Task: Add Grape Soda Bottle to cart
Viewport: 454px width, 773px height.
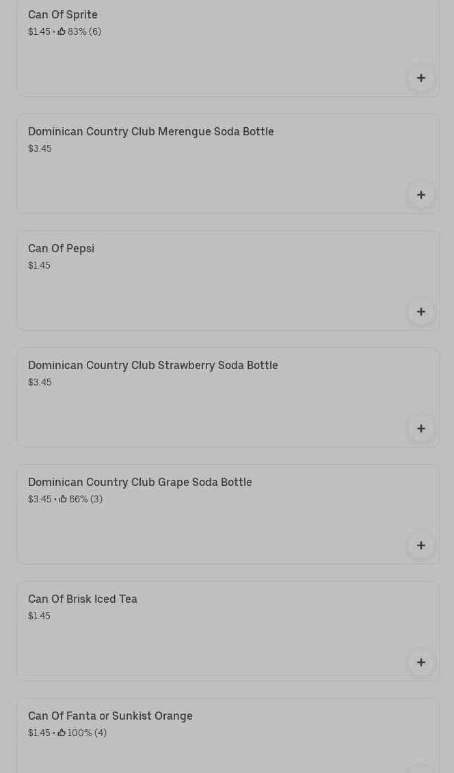Action: point(420,545)
